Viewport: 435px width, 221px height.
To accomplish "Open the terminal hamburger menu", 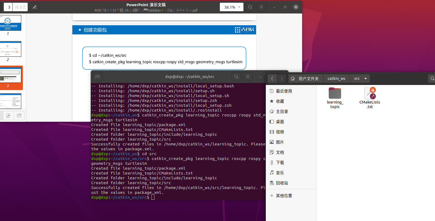I will click(x=248, y=77).
